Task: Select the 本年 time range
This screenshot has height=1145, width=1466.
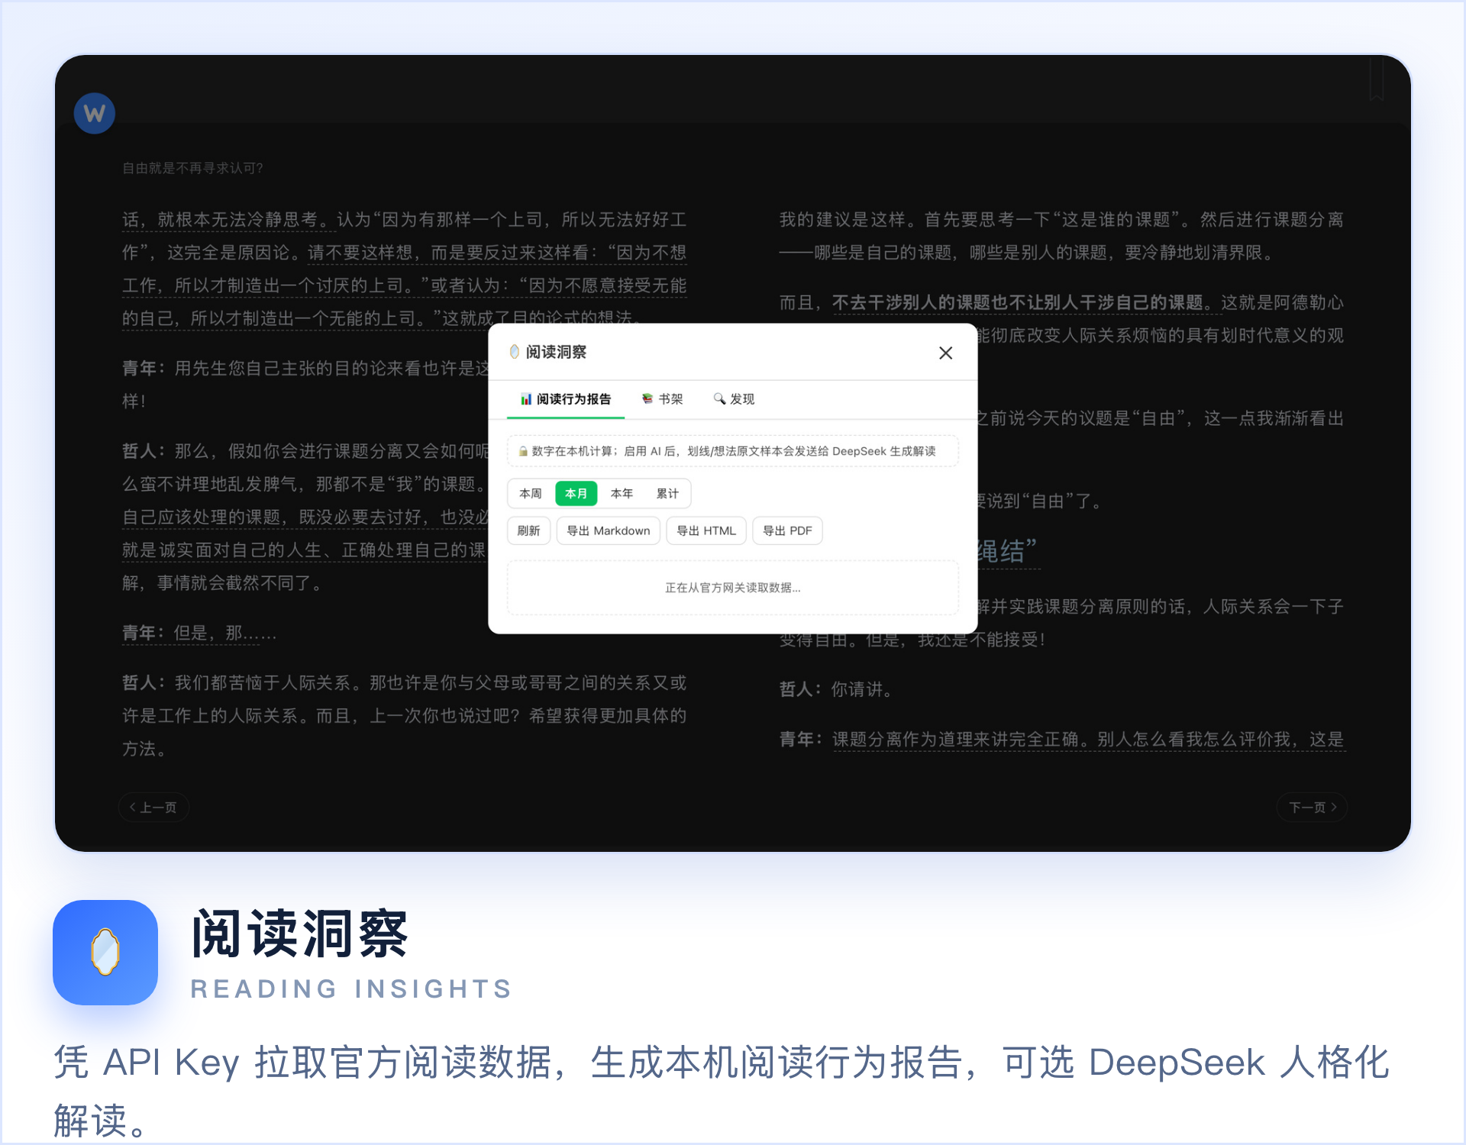Action: coord(622,494)
